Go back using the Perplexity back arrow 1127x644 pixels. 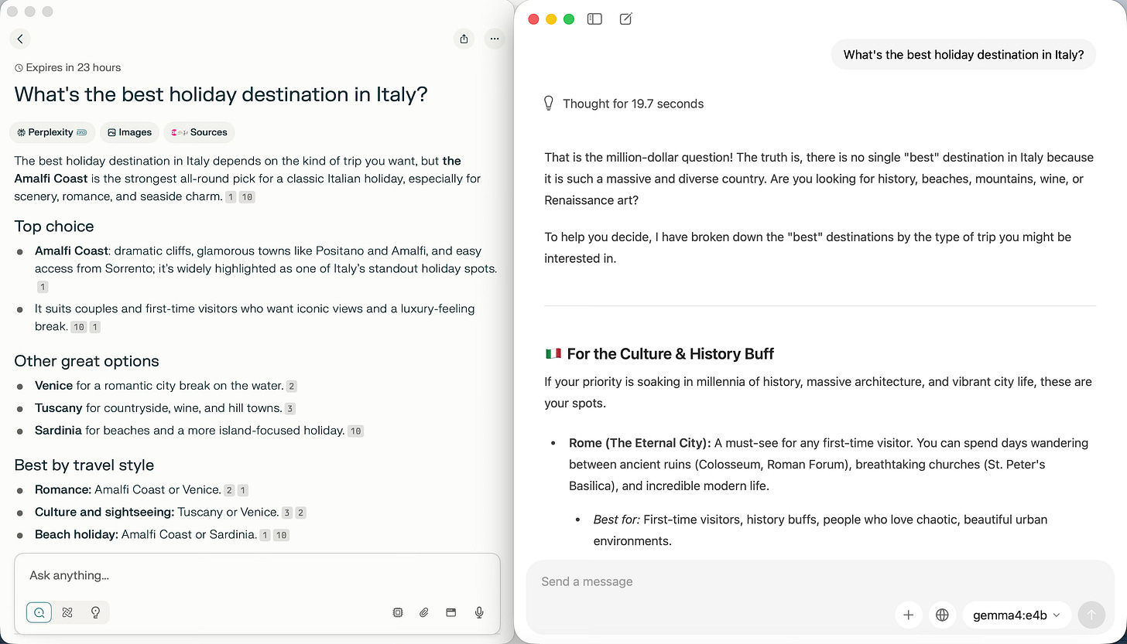coord(20,39)
